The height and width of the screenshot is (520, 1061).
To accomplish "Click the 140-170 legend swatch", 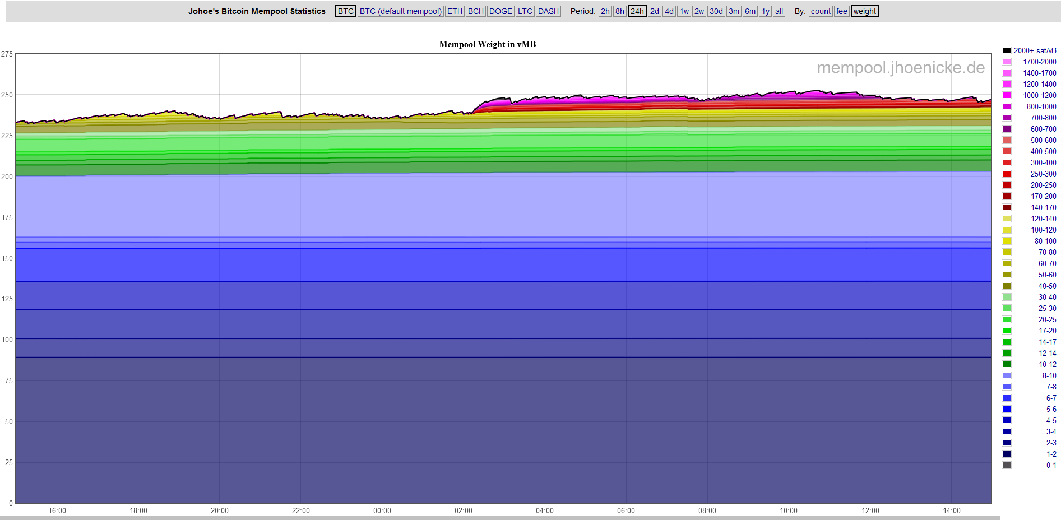I will [1007, 207].
